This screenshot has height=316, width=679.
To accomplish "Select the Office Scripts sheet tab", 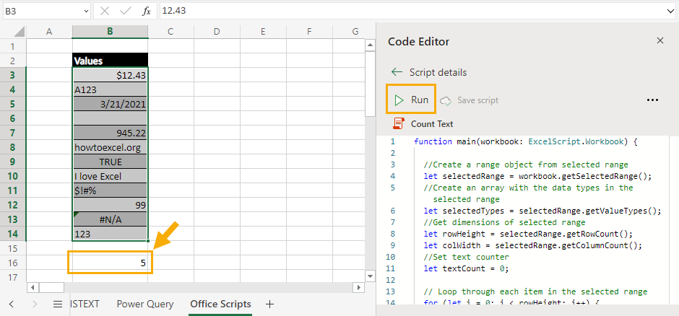I will 220,304.
